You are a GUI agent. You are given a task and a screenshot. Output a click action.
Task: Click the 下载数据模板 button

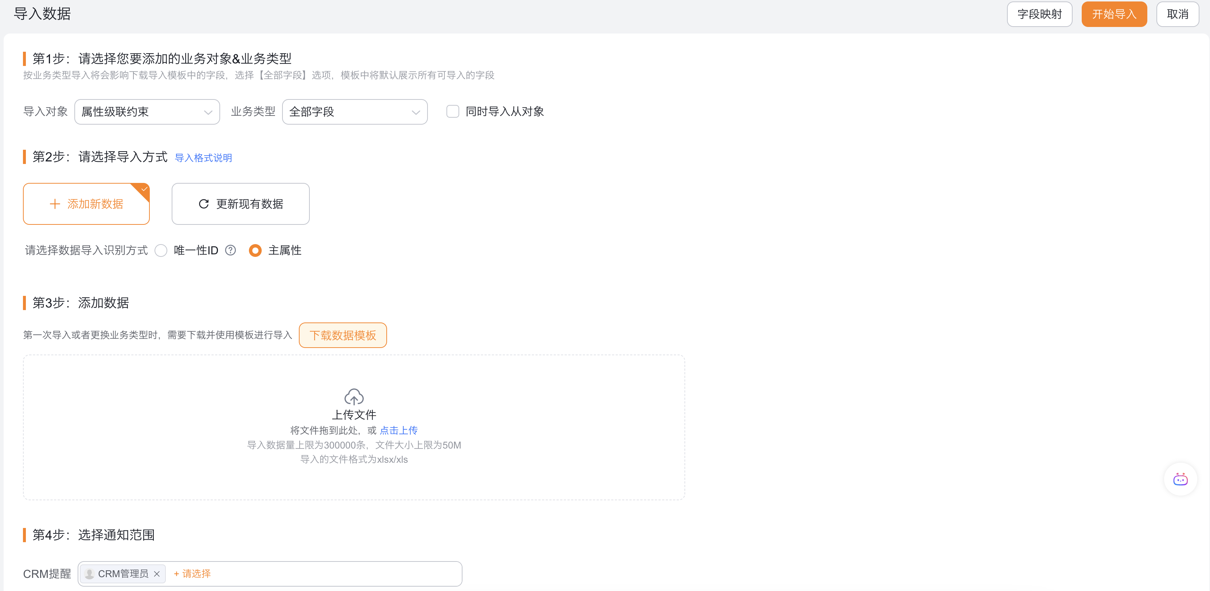click(x=343, y=335)
